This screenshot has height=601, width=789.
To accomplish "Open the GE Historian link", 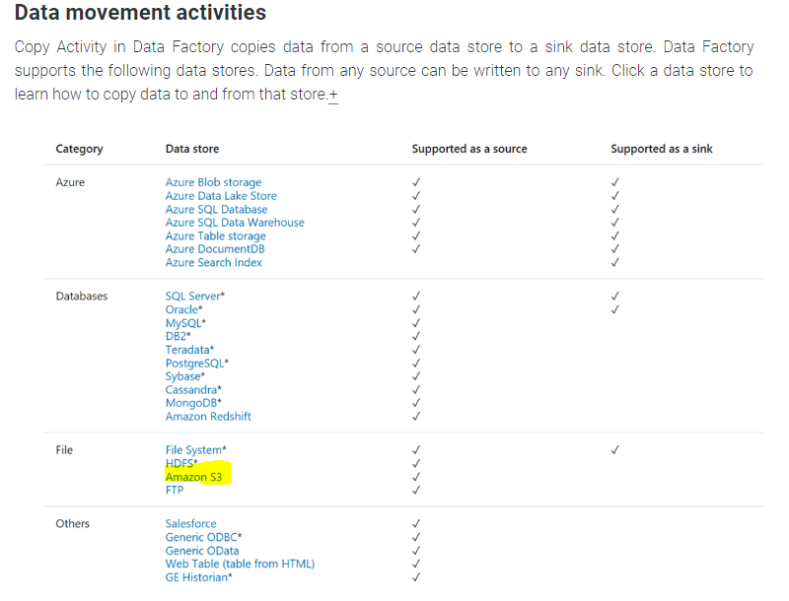I will pyautogui.click(x=198, y=577).
